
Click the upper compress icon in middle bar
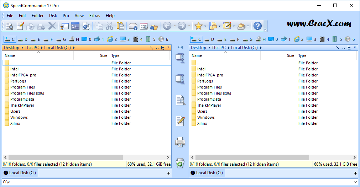[180, 58]
